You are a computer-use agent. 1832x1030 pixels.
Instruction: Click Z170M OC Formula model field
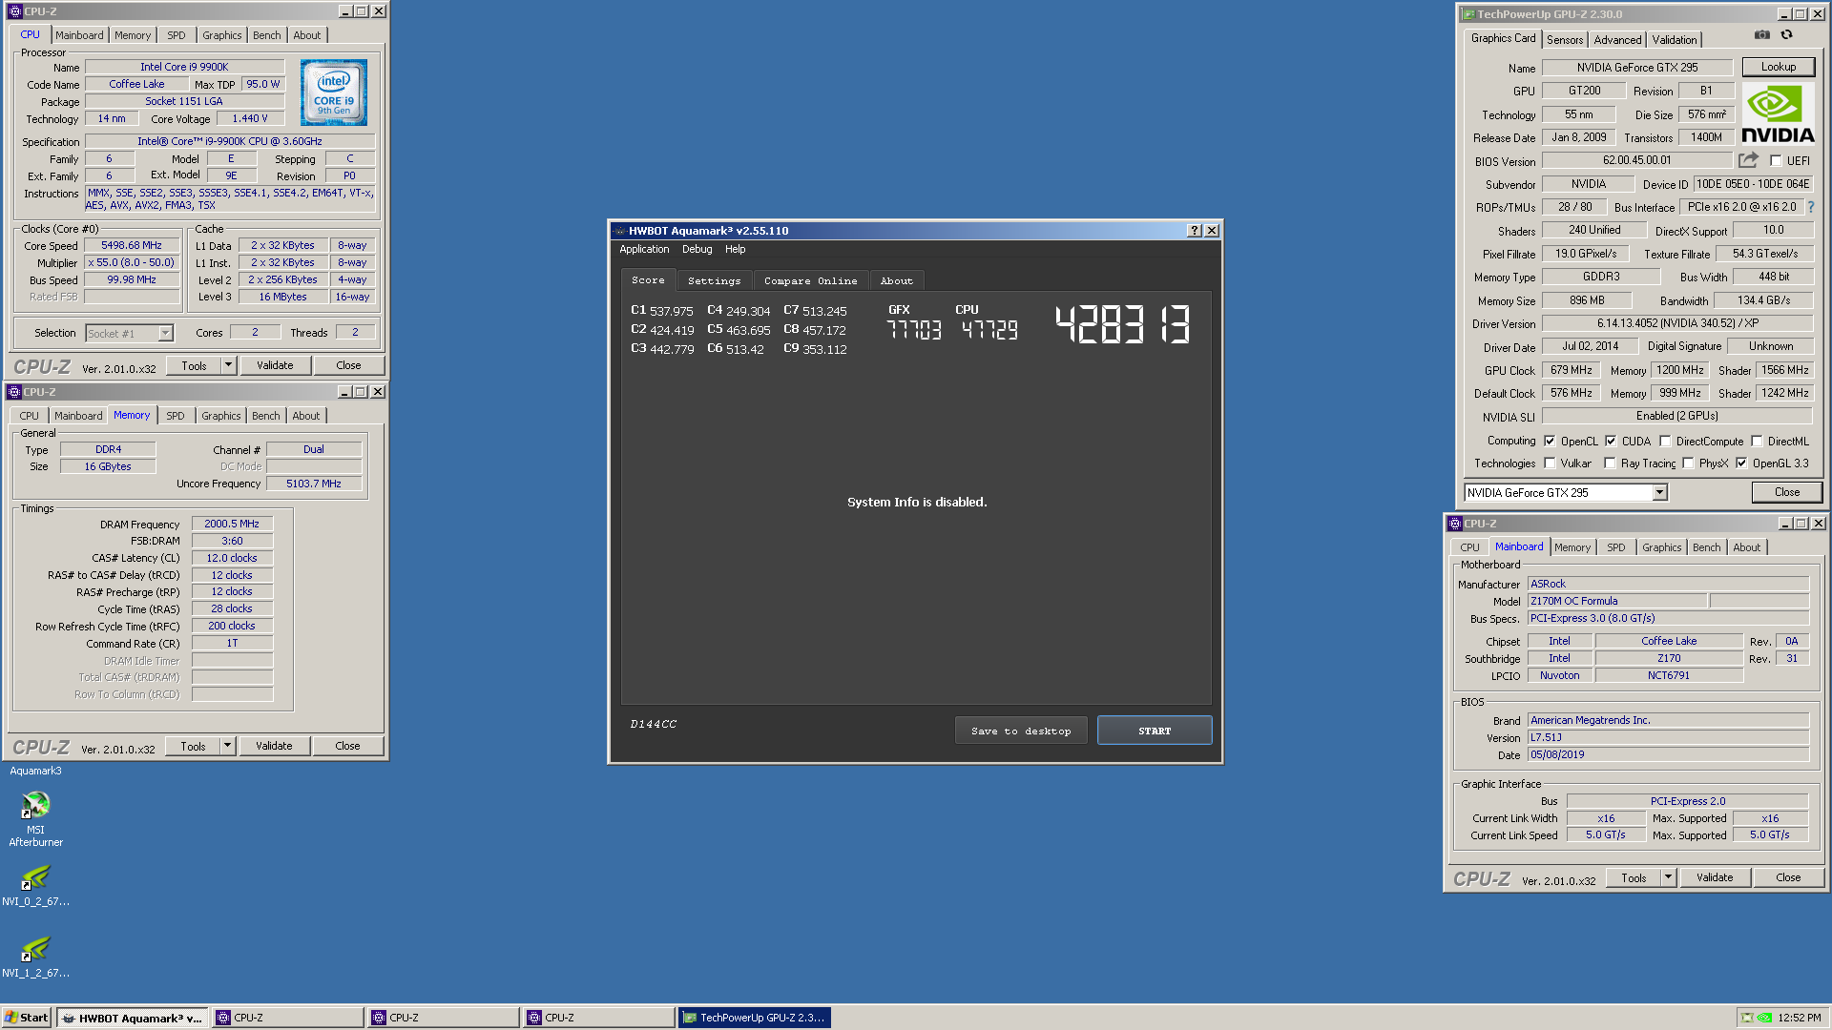[x=1617, y=601]
